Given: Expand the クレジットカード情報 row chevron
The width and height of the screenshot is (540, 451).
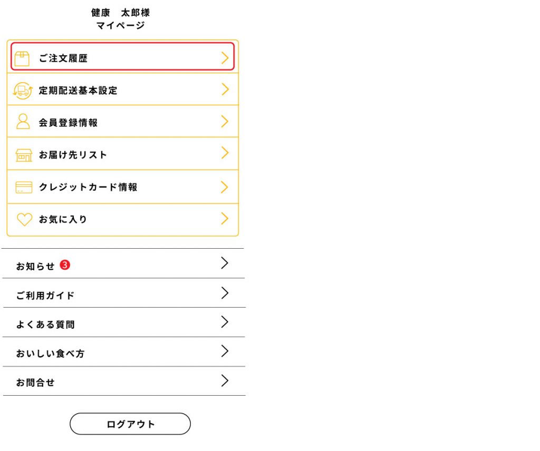Looking at the screenshot, I should [225, 187].
